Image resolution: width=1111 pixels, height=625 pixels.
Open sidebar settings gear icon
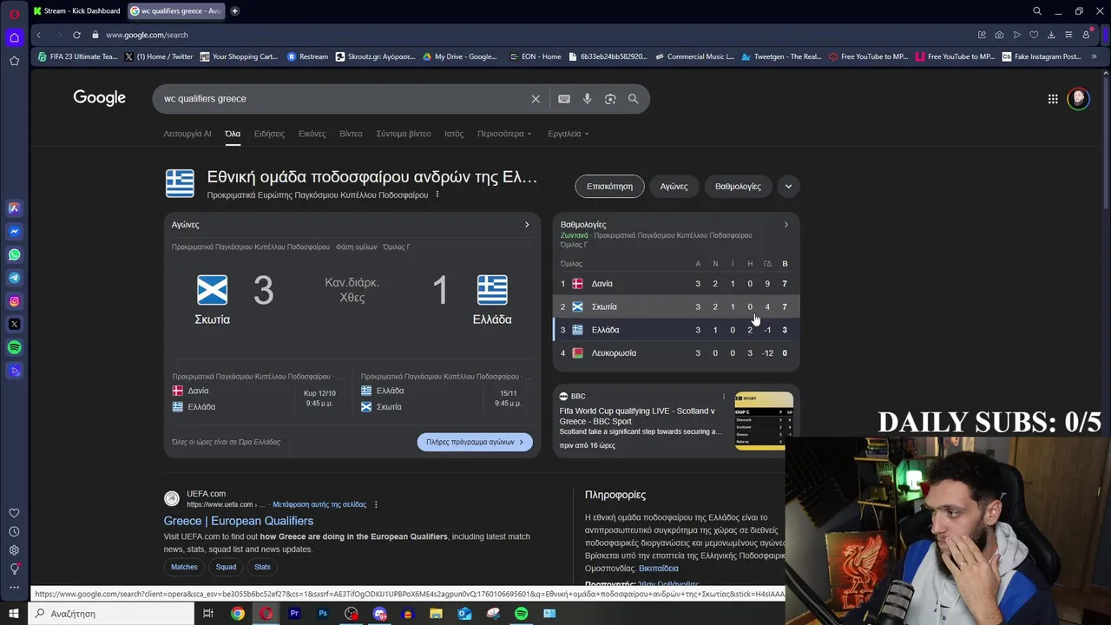tap(14, 550)
